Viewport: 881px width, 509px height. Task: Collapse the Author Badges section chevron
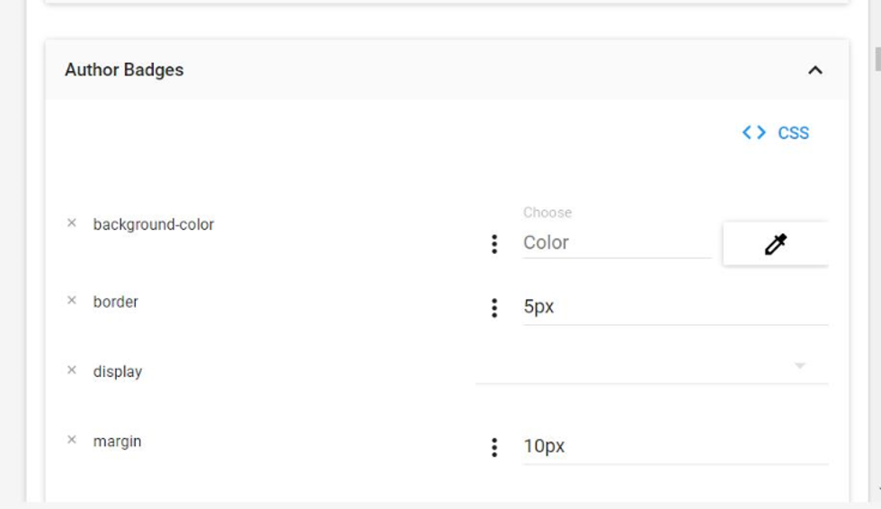[x=815, y=70]
